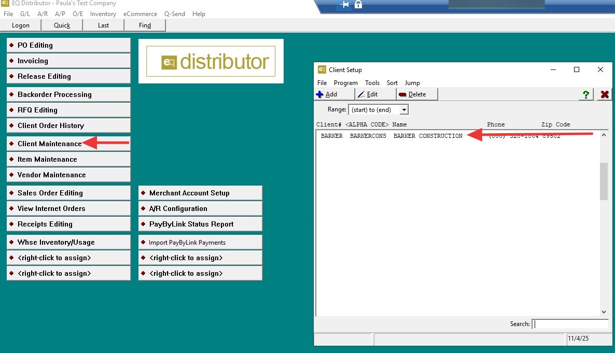Screen dimensions: 615x353
Task: Open RFQ Editing
Action: click(68, 110)
